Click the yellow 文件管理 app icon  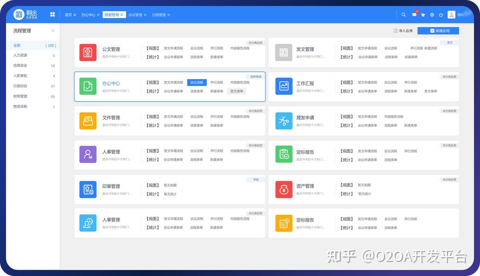pos(88,121)
